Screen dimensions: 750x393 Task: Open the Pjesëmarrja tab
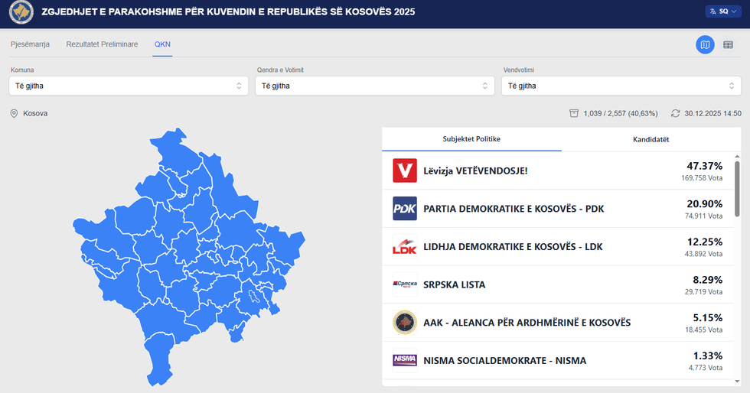tap(30, 44)
